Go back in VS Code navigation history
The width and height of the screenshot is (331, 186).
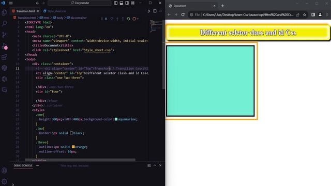tap(38, 3)
